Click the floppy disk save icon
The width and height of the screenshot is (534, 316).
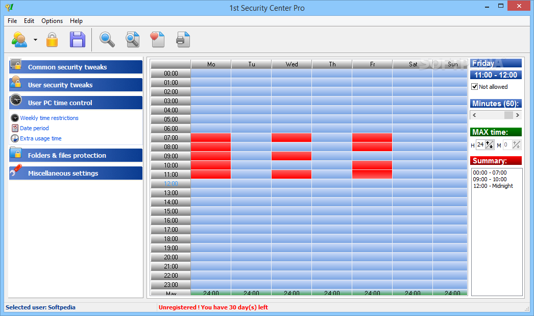[78, 39]
